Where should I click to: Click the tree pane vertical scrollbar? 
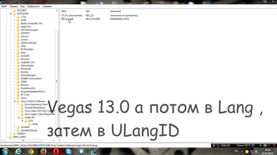click(57, 55)
